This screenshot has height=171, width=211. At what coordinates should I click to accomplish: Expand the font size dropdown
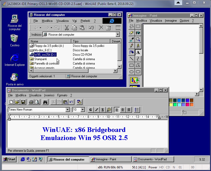click(x=83, y=110)
